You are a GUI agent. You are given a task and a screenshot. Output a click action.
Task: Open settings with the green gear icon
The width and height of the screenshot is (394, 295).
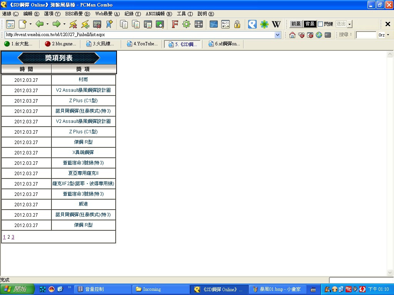(187, 24)
